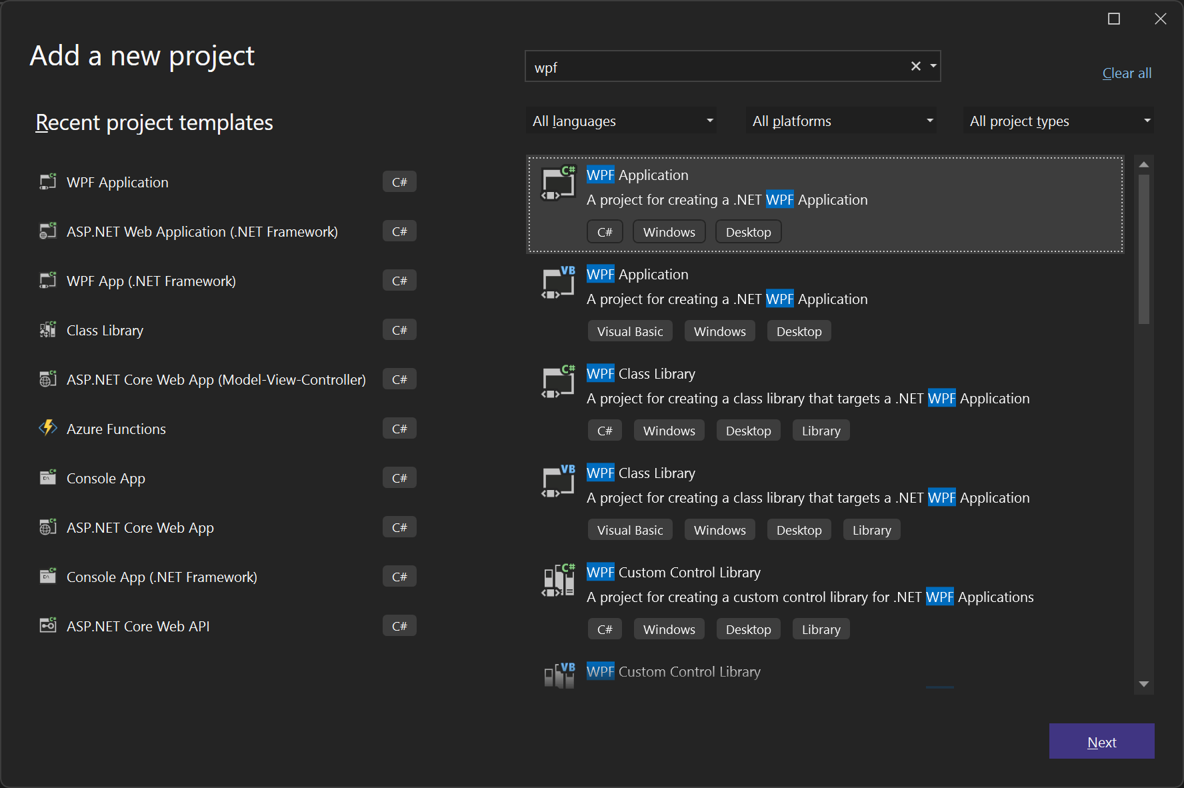Expand the search box history arrow
1184x788 pixels.
933,66
